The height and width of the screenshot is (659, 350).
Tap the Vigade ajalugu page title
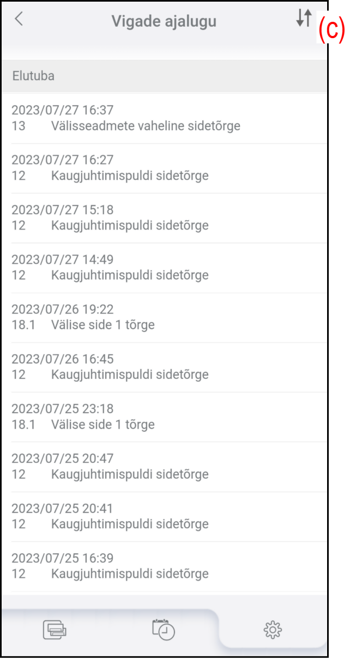[x=164, y=21]
